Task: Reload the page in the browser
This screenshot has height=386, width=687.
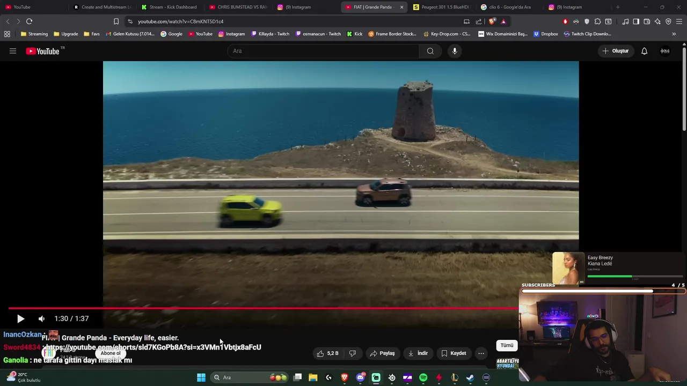Action: (x=30, y=21)
